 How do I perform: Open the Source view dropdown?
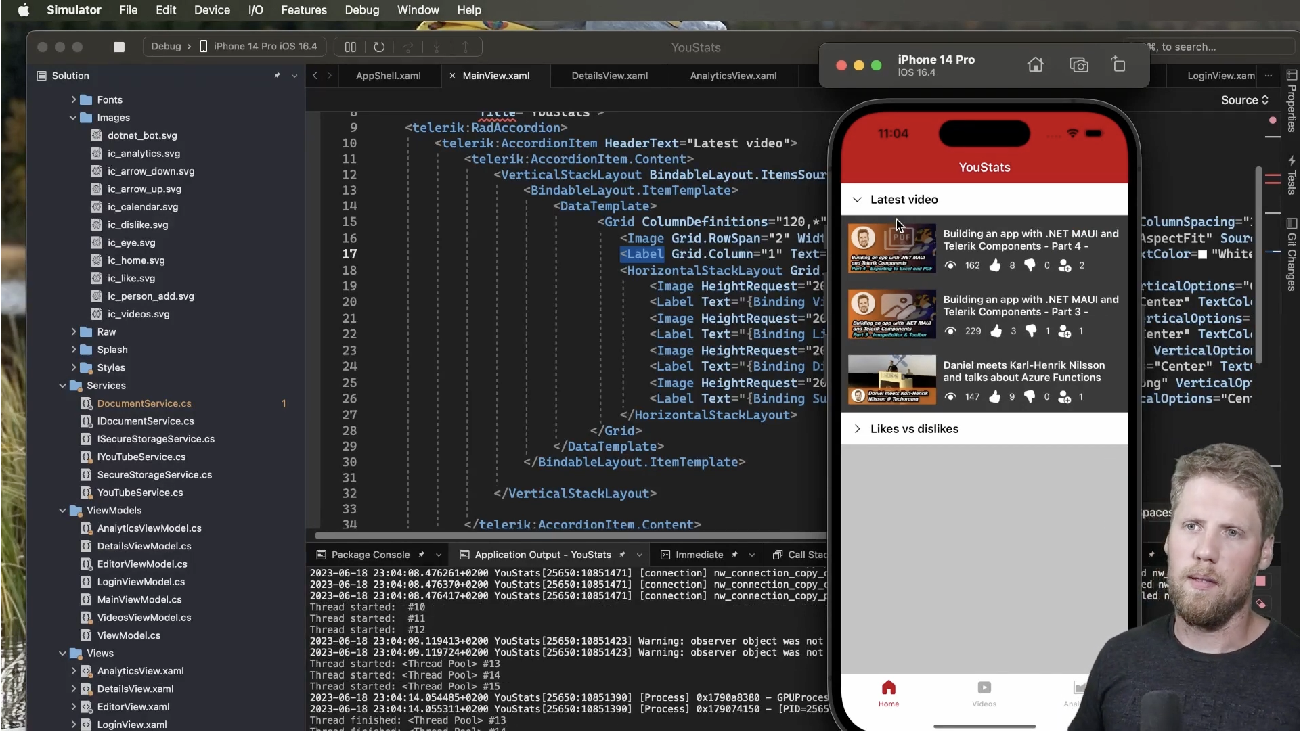(x=1244, y=100)
